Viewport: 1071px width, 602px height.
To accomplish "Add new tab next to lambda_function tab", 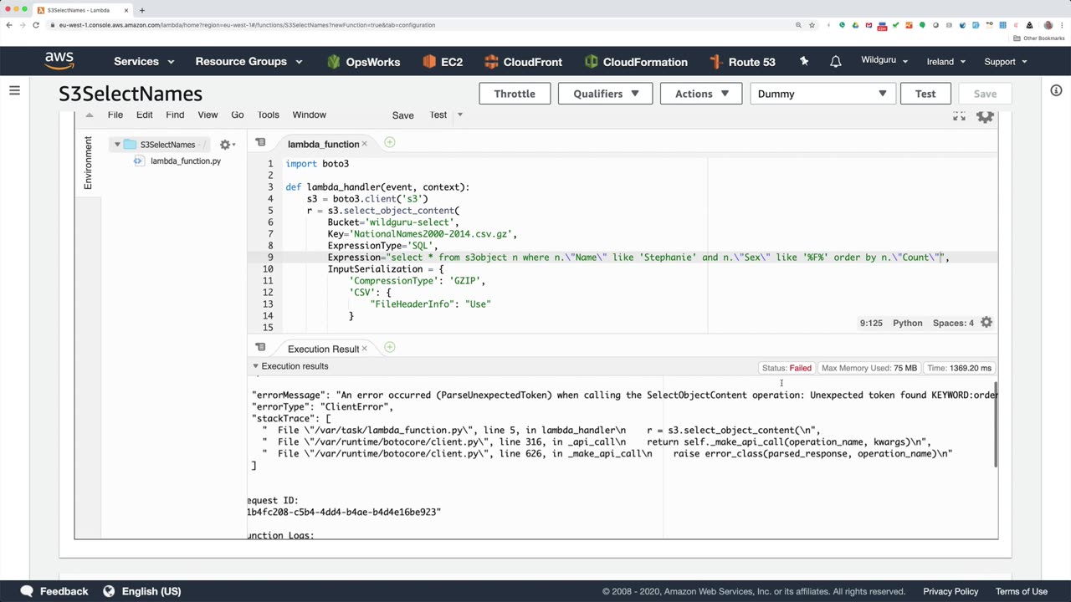I will pyautogui.click(x=389, y=143).
